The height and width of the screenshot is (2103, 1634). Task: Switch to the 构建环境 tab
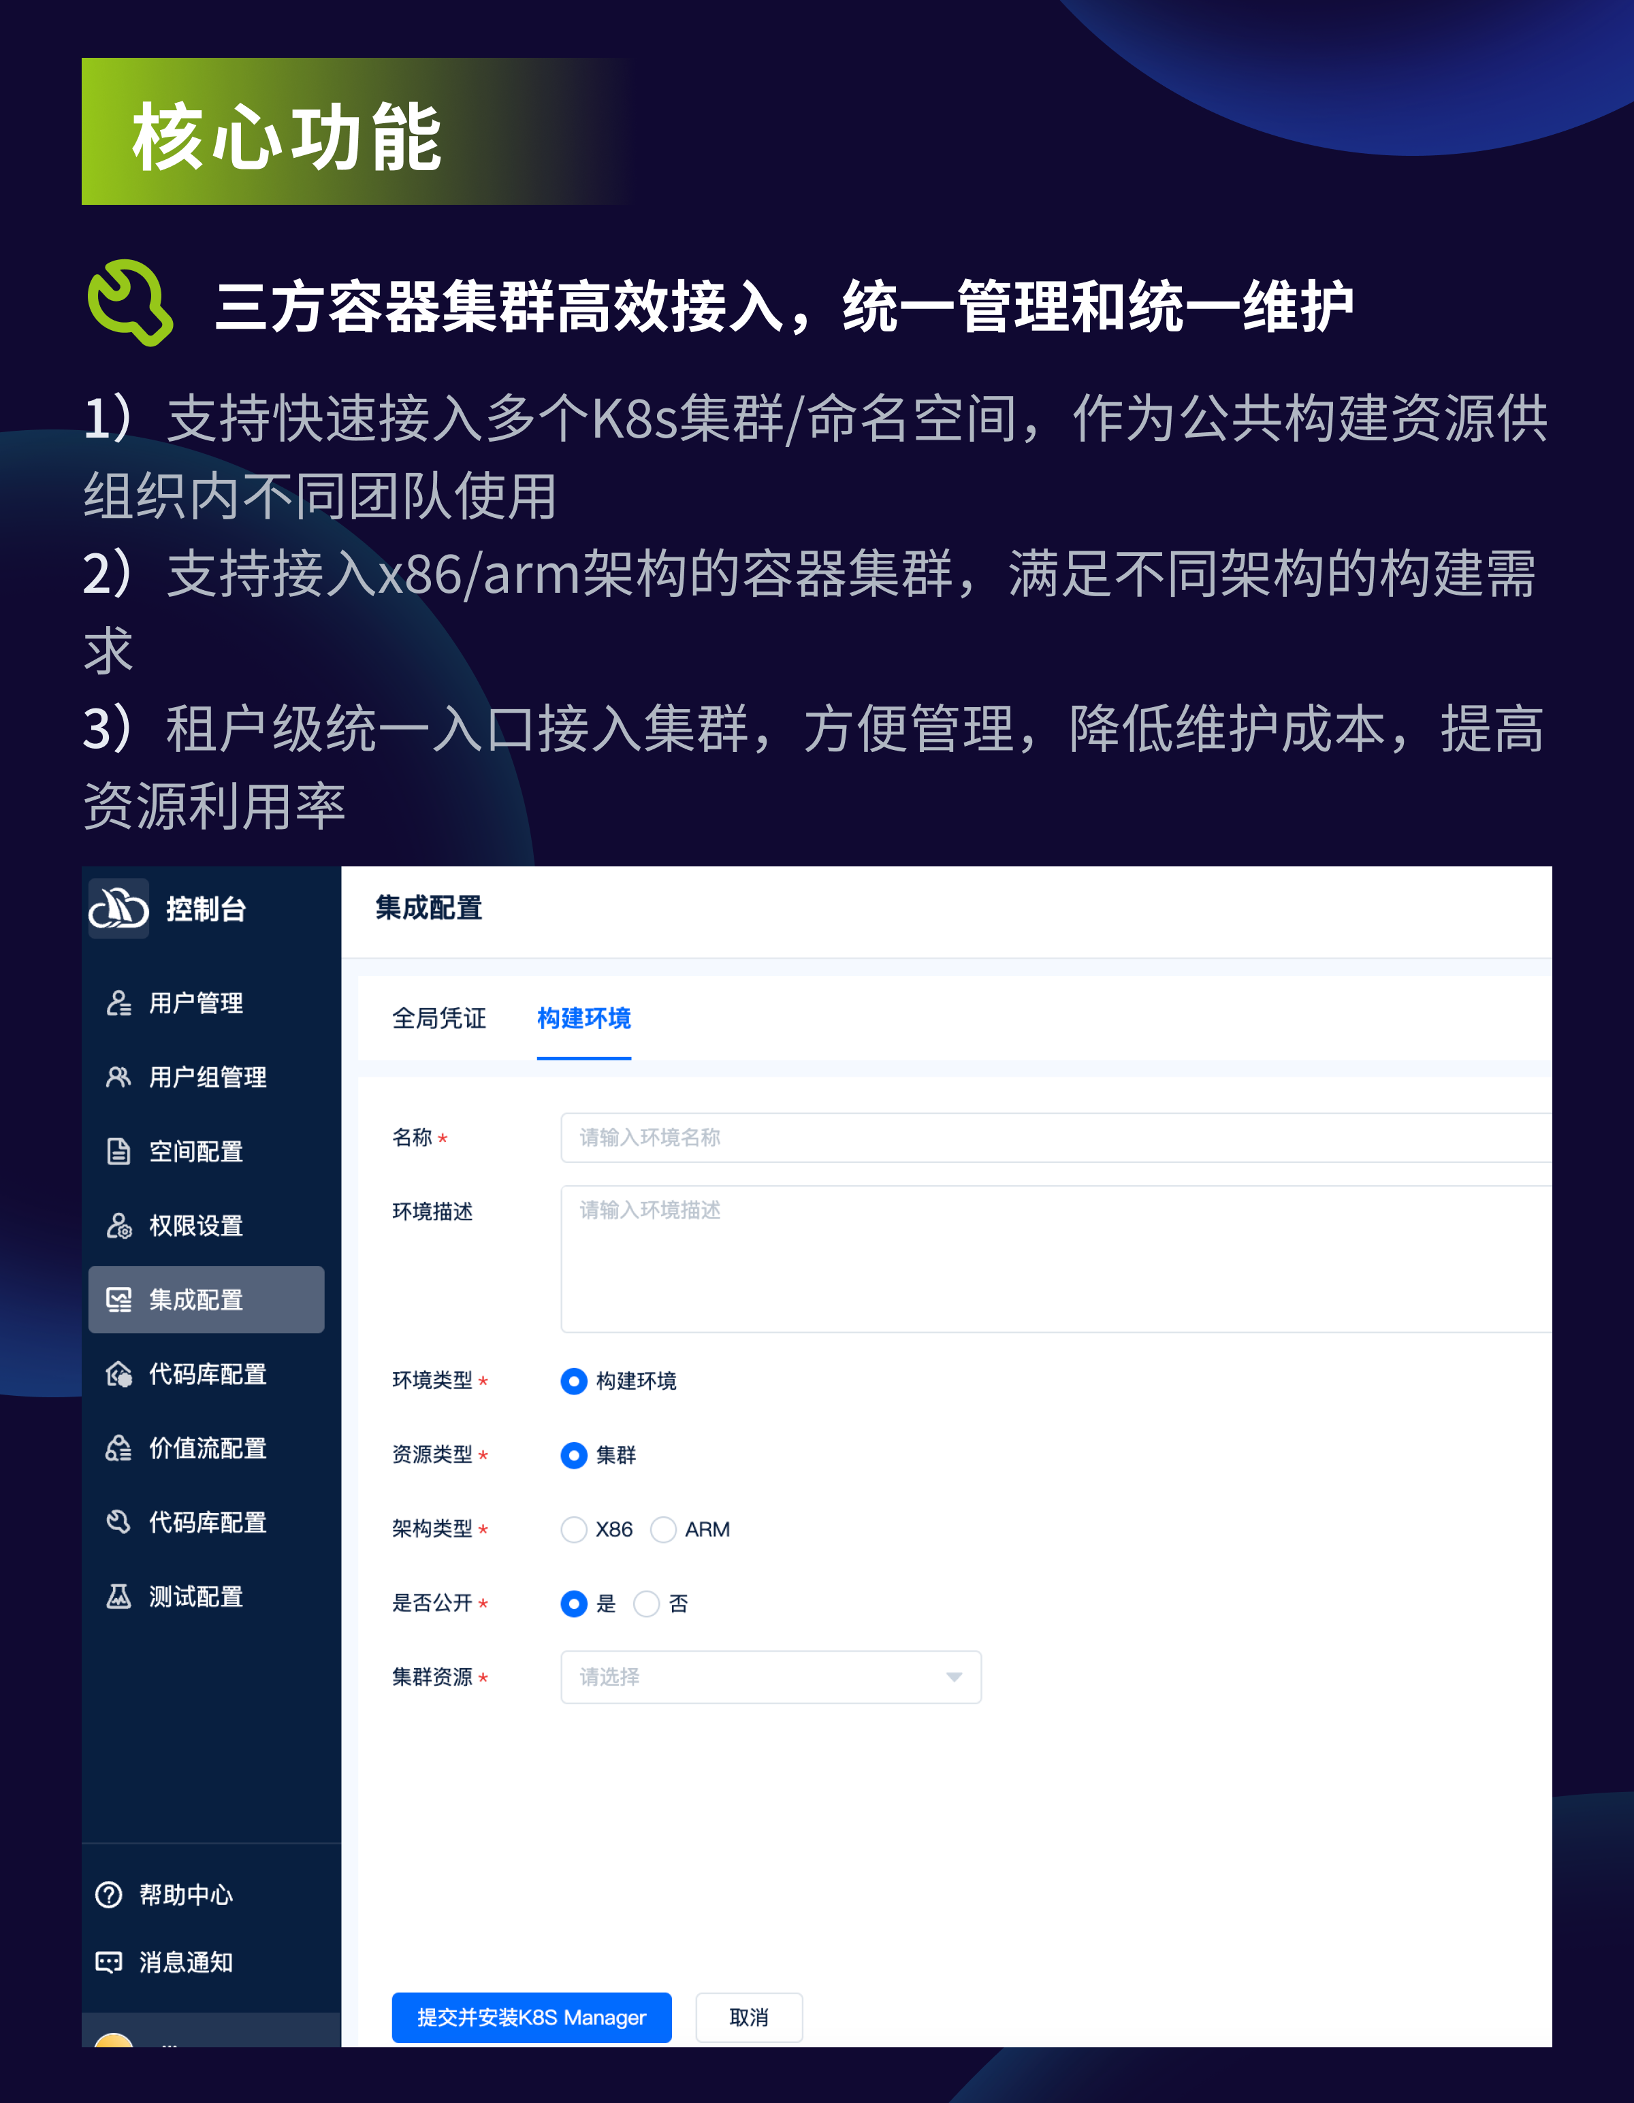click(584, 1017)
